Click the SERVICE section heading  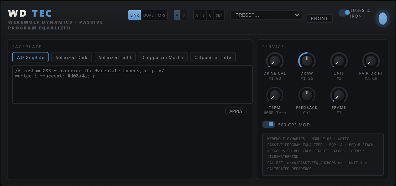[273, 47]
